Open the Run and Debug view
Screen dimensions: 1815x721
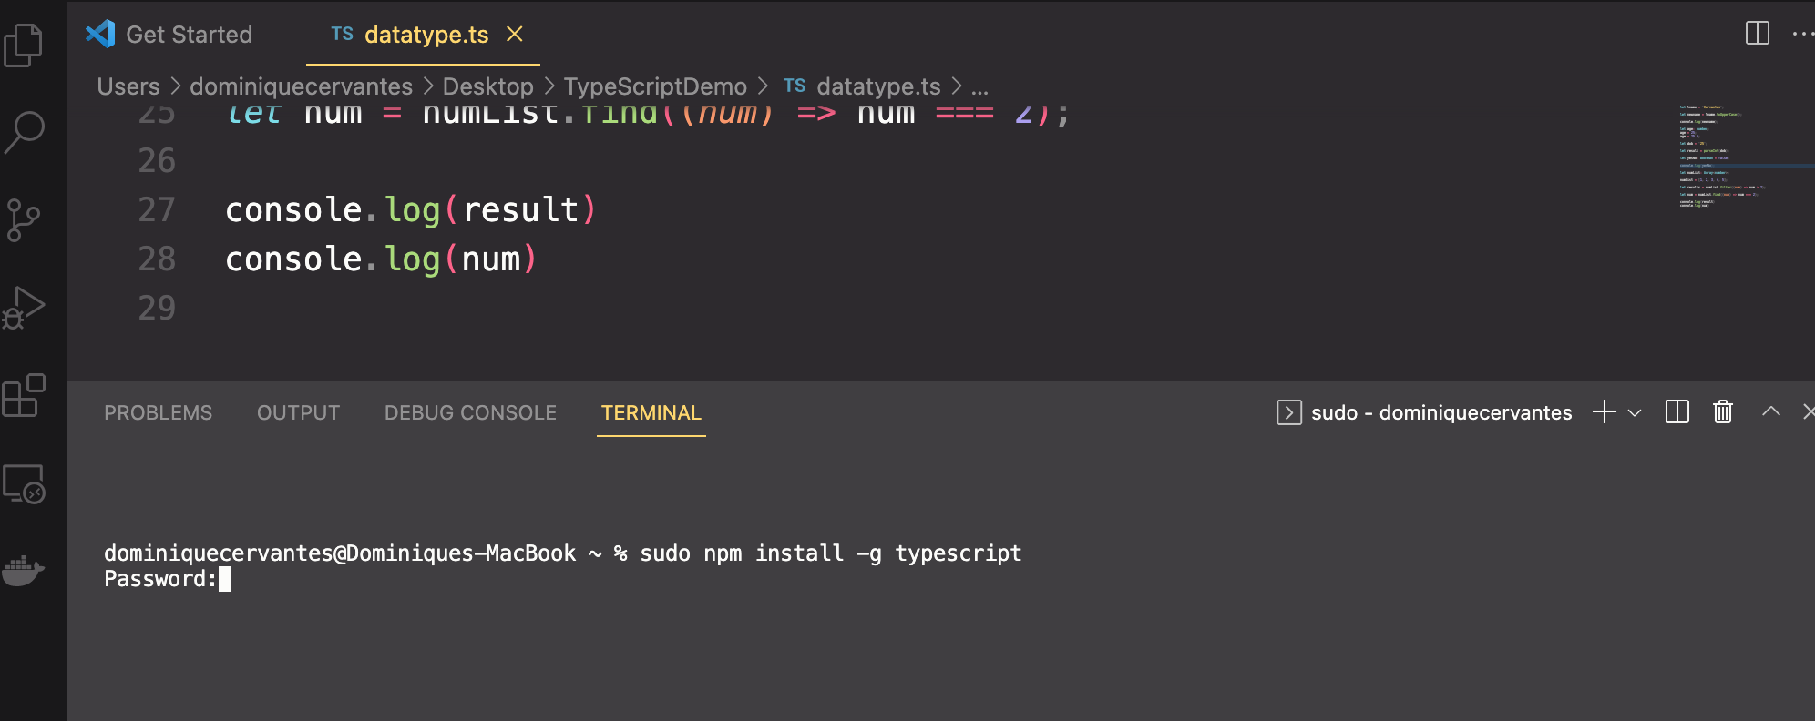(24, 308)
